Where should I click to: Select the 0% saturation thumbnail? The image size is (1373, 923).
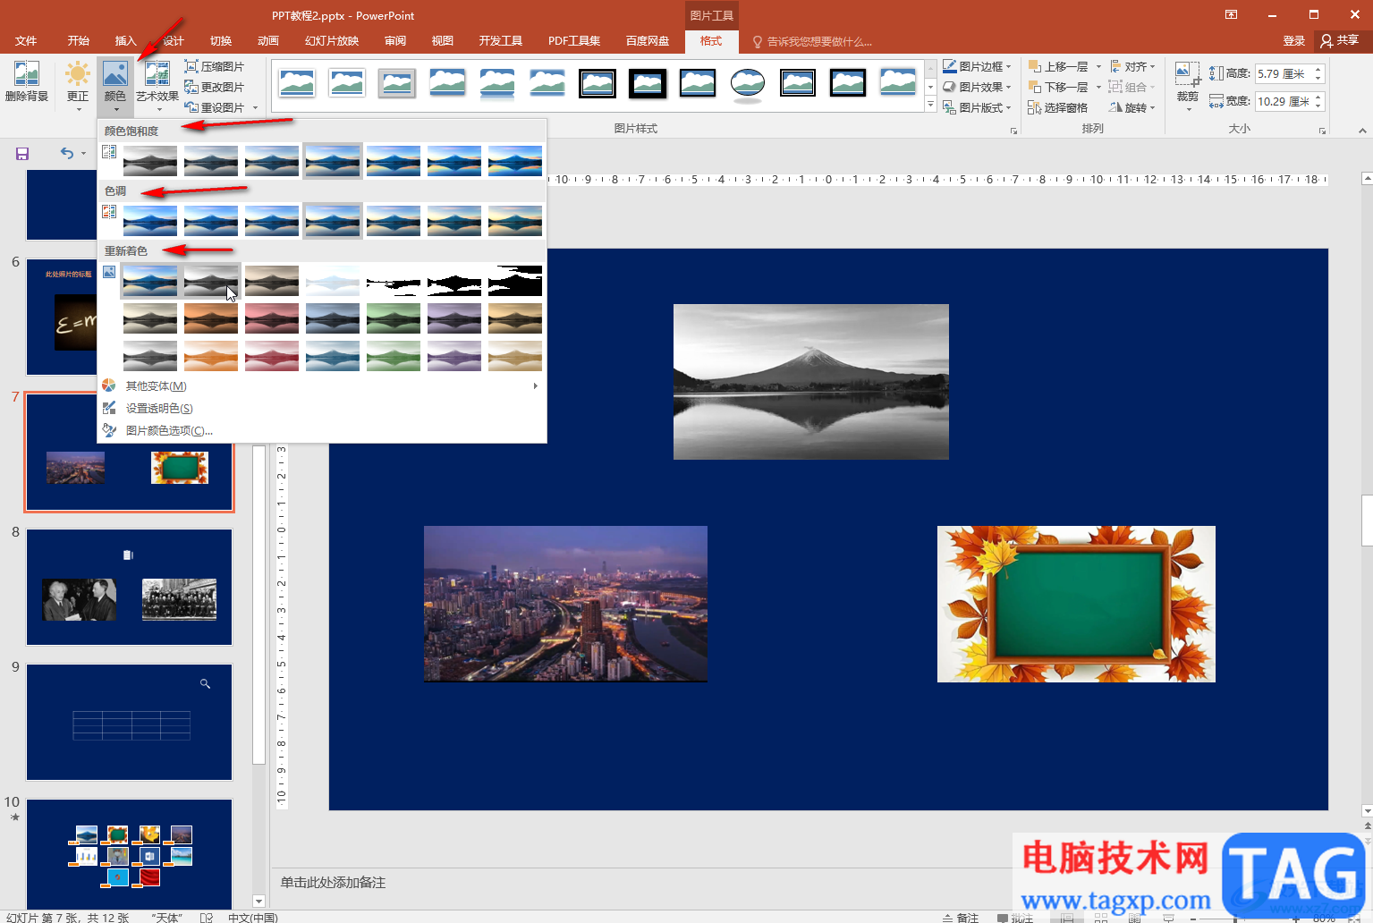(150, 161)
